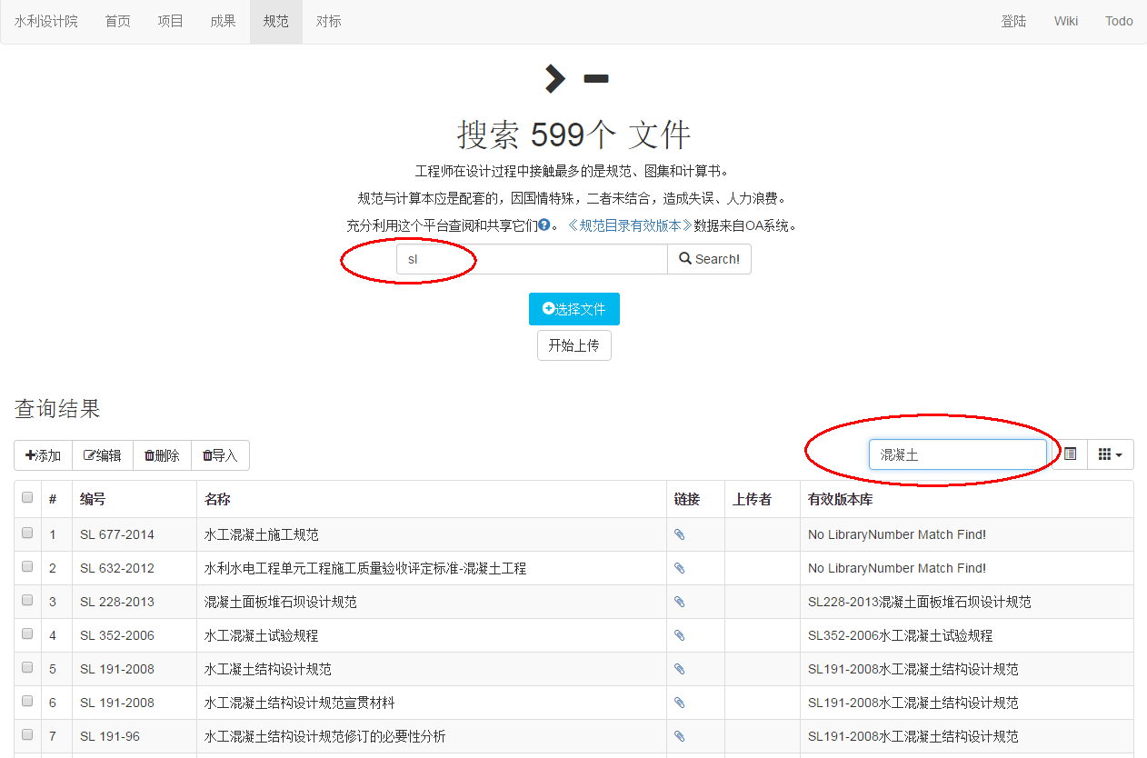The height and width of the screenshot is (758, 1147).
Task: Click the help question mark icon
Action: [544, 225]
